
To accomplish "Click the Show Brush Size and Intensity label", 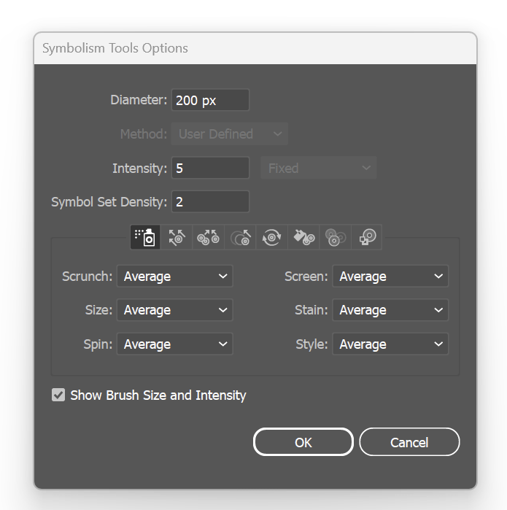I will coord(158,395).
